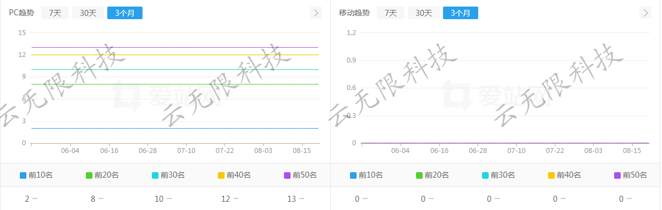Toggle 前50名 purple legend in PC chart
662x210 pixels.
coord(300,175)
